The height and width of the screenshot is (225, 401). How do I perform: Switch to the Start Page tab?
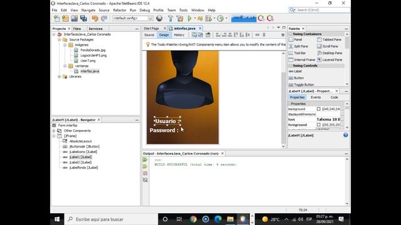[x=151, y=28]
